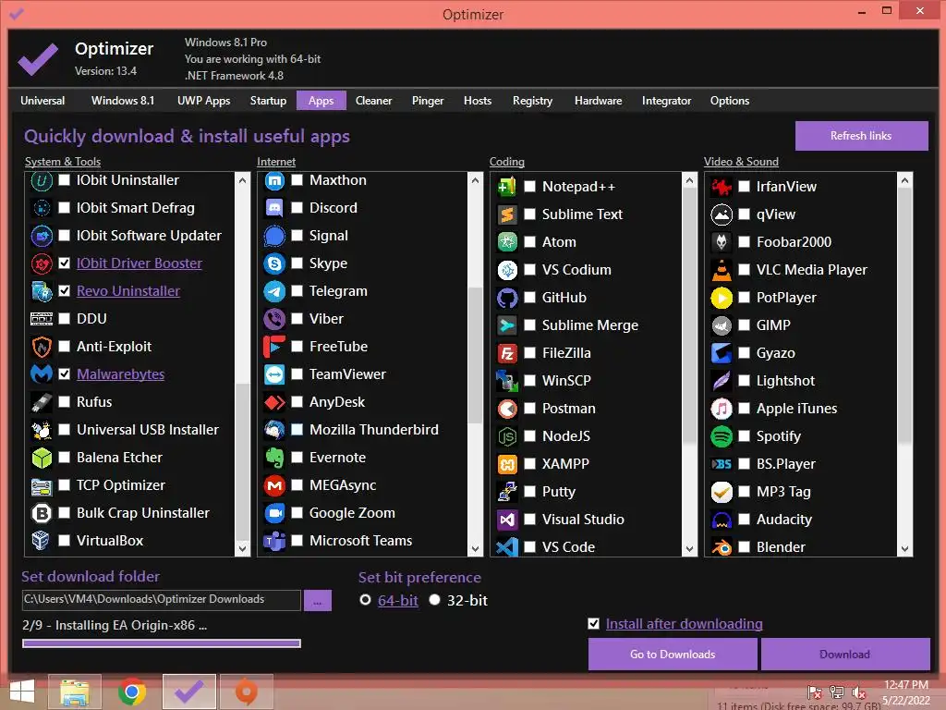The height and width of the screenshot is (710, 946).
Task: Click the Balena Etcher cube icon
Action: click(x=42, y=458)
